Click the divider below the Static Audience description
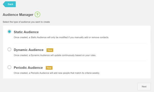 (x=80, y=43)
